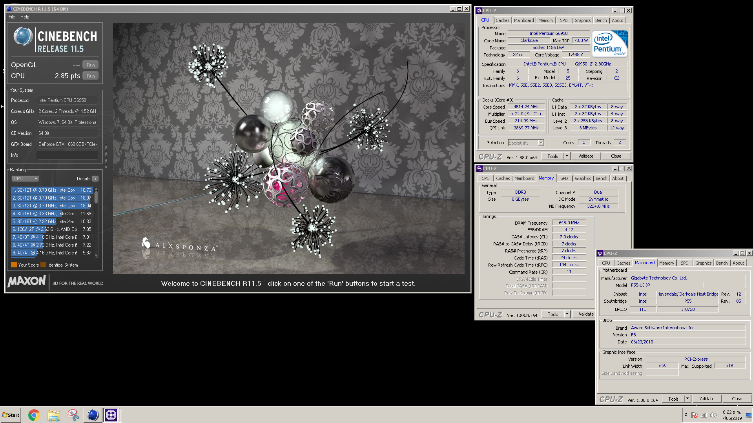Screen dimensions: 753x423
Task: Switch to Memory tab in Mainboard CPU-Z window
Action: point(667,263)
